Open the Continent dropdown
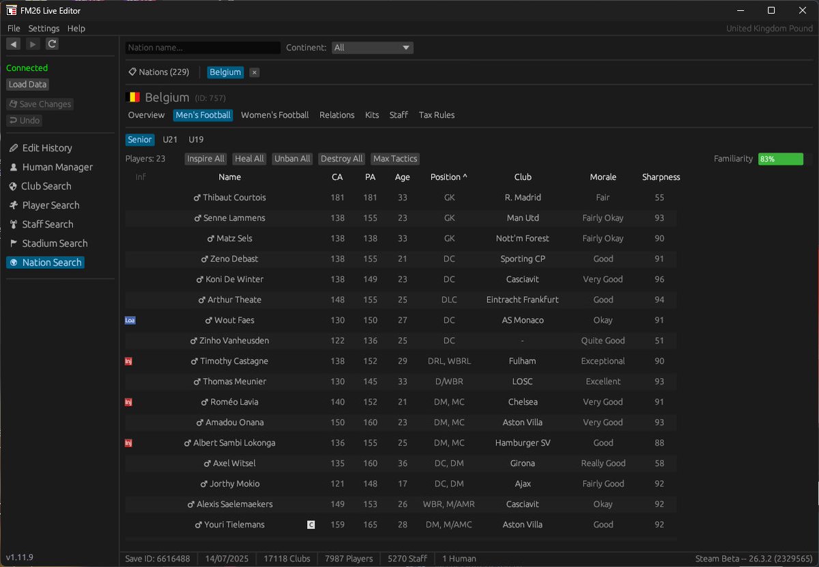The image size is (819, 567). (x=373, y=48)
